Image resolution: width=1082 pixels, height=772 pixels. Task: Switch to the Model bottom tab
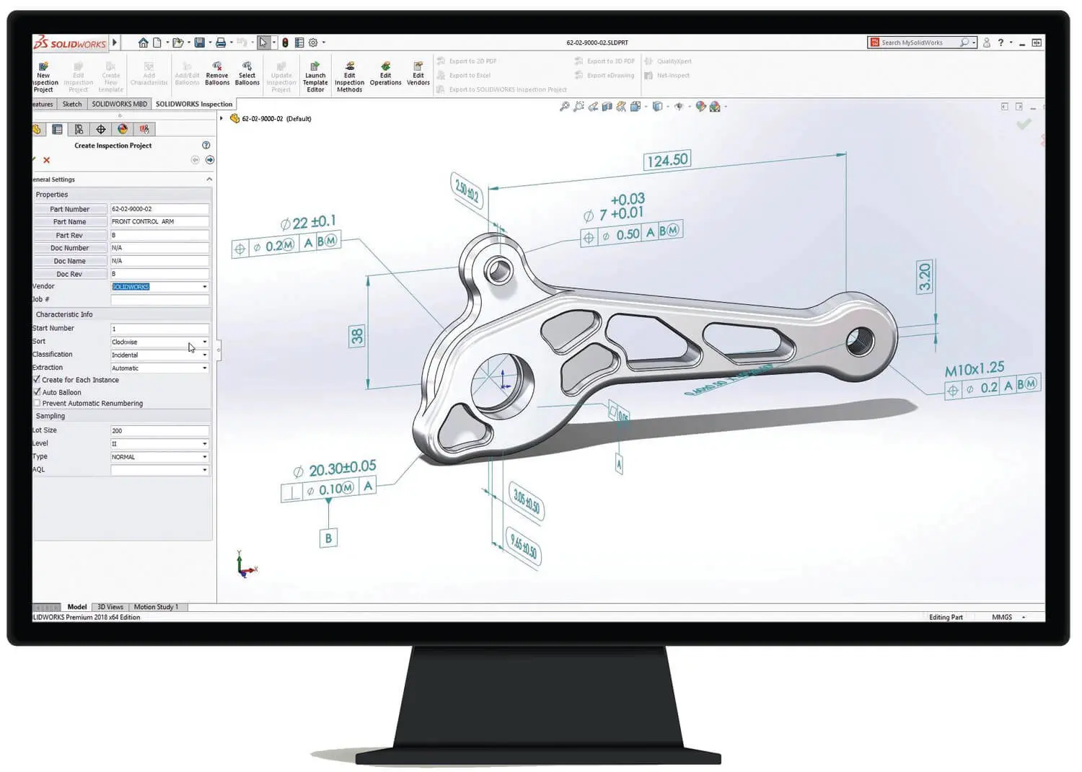(77, 607)
